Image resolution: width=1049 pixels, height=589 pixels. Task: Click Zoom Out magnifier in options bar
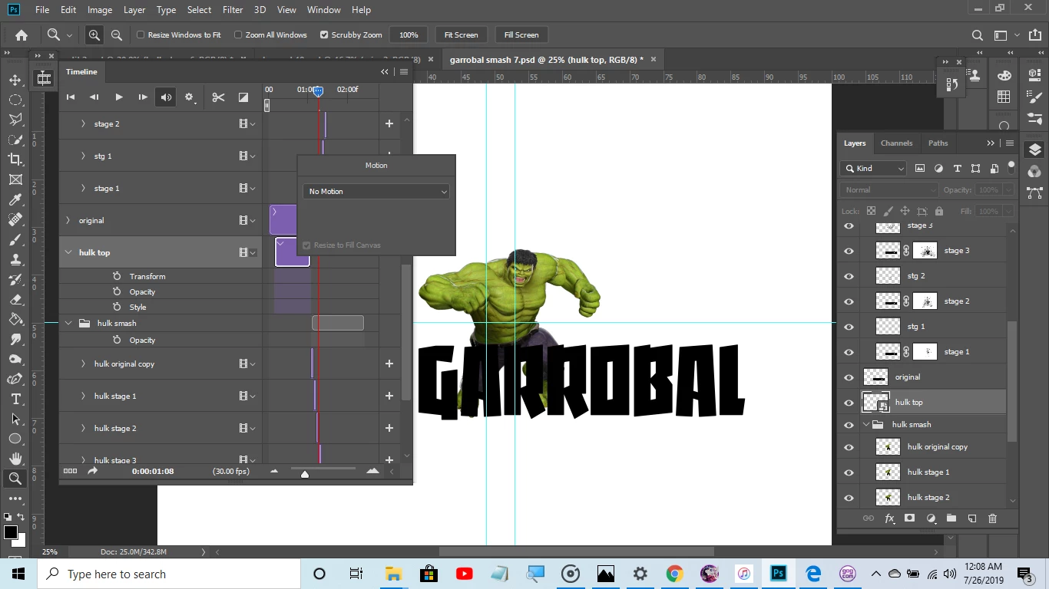coord(117,35)
